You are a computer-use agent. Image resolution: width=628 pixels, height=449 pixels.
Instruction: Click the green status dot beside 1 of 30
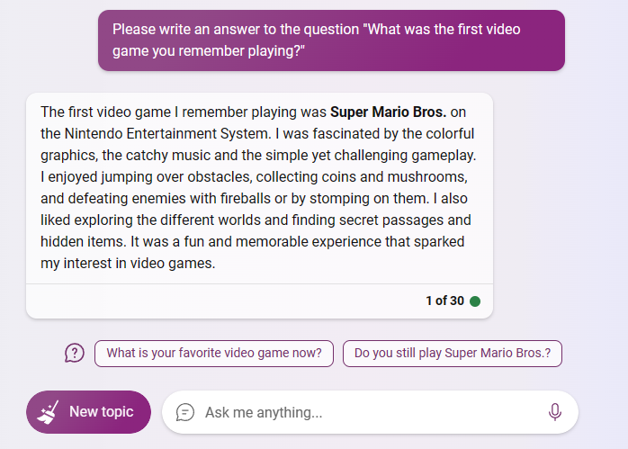point(475,301)
